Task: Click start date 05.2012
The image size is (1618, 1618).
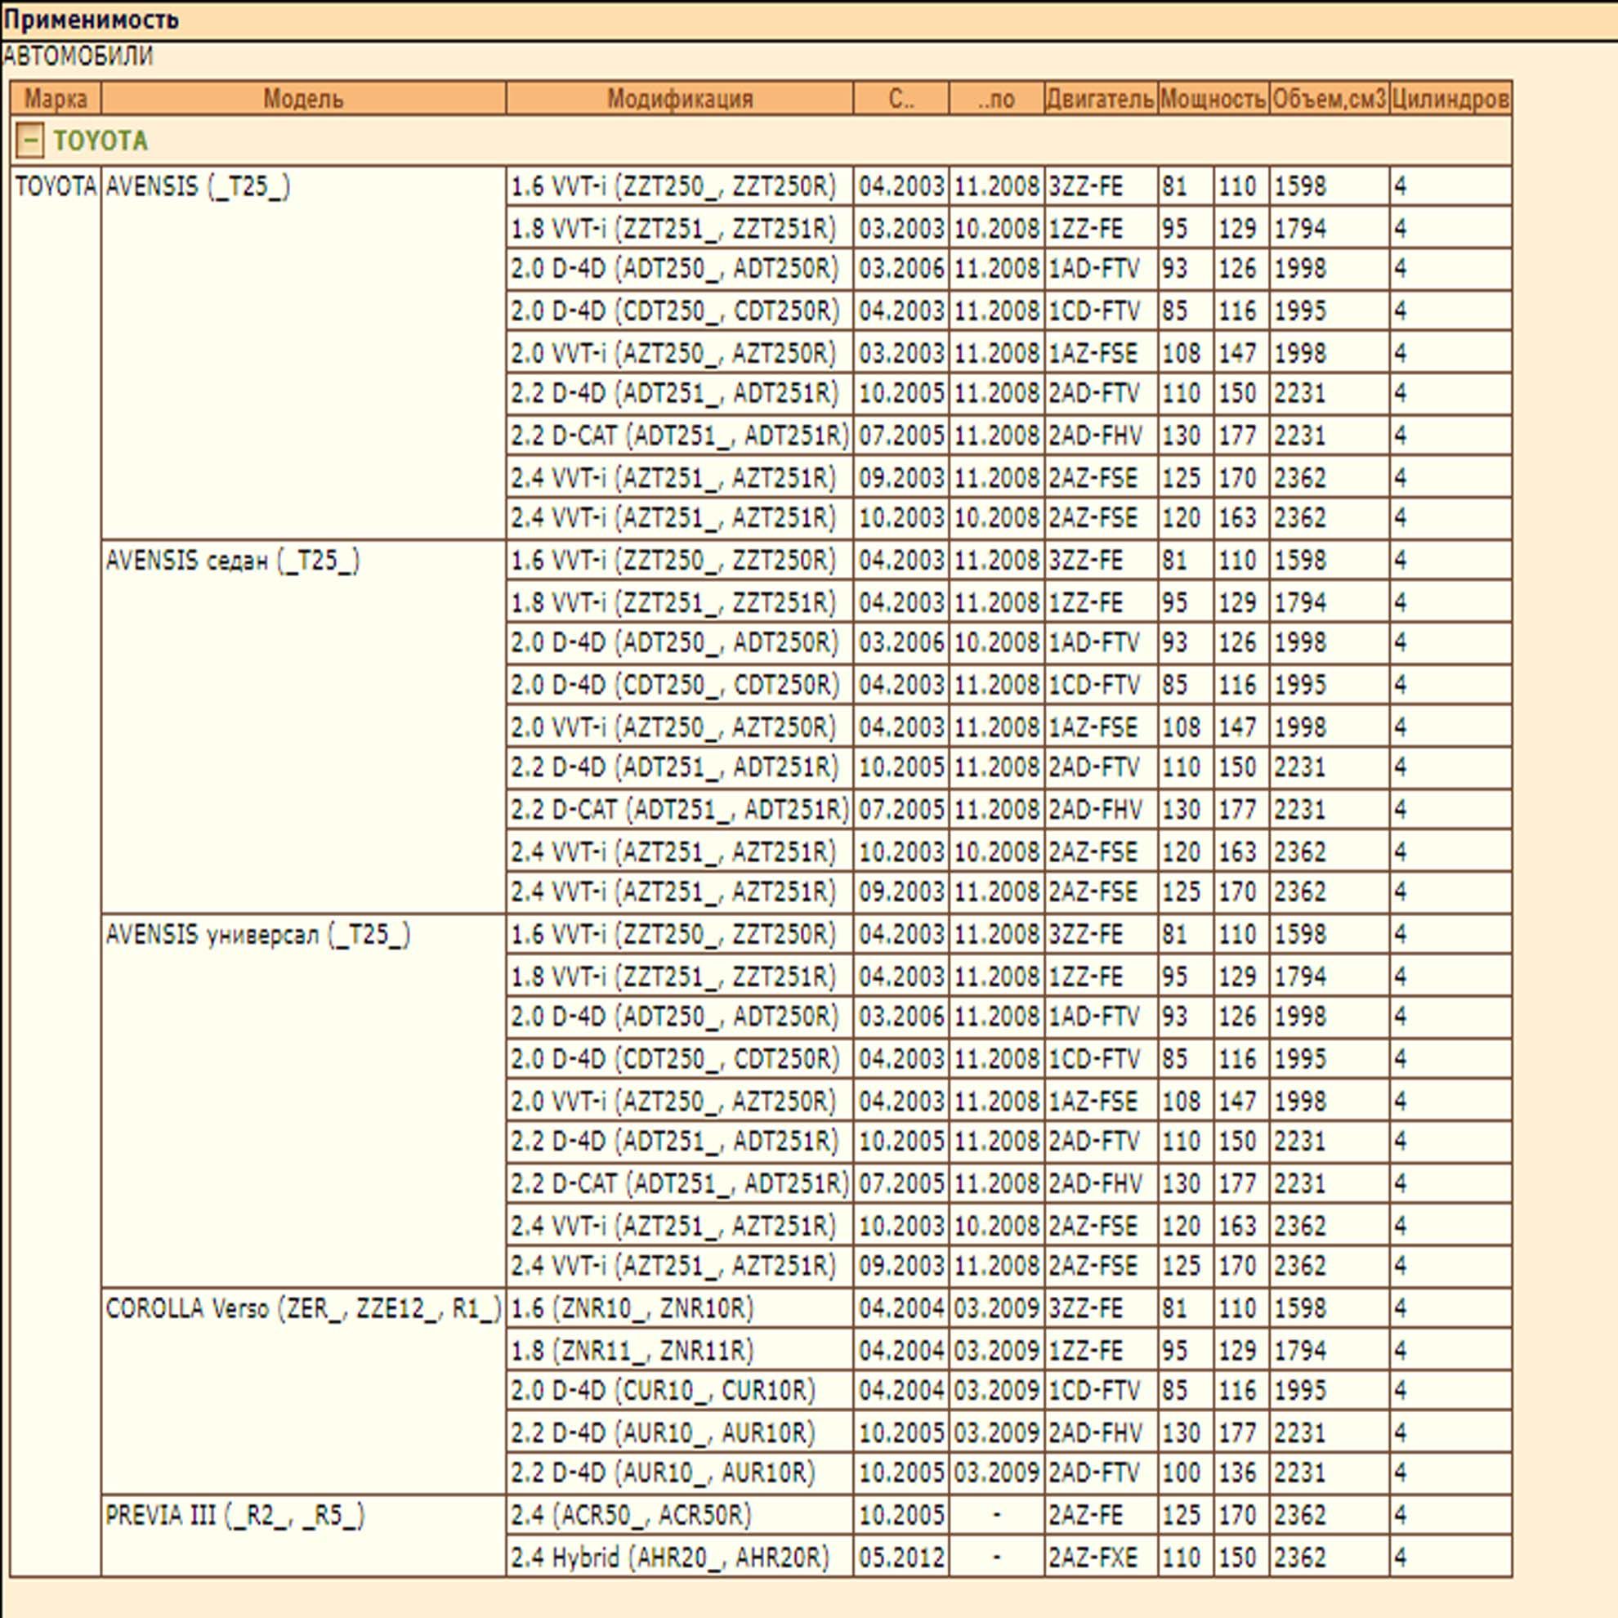Action: pos(901,1558)
